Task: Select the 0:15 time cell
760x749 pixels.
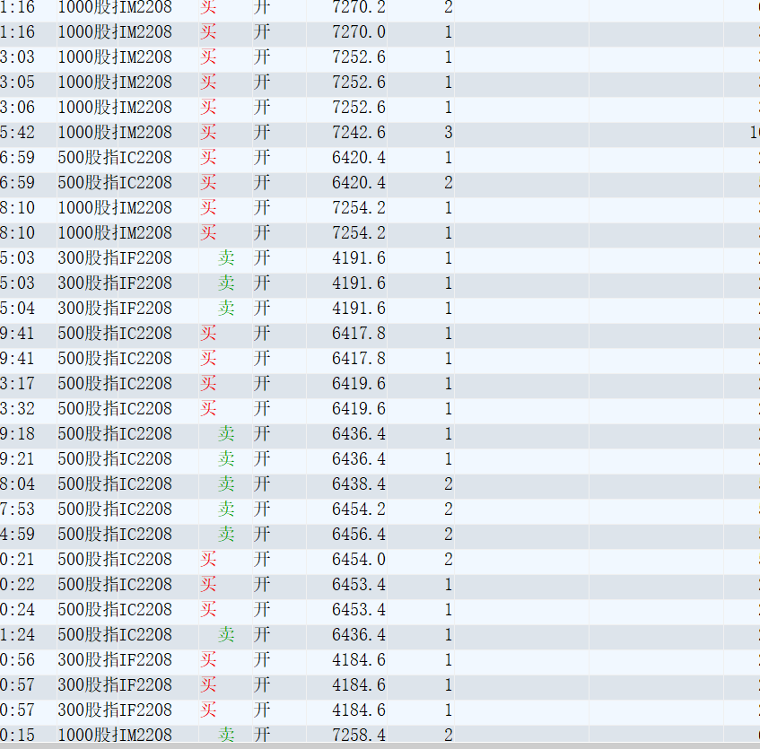Action: [17, 735]
